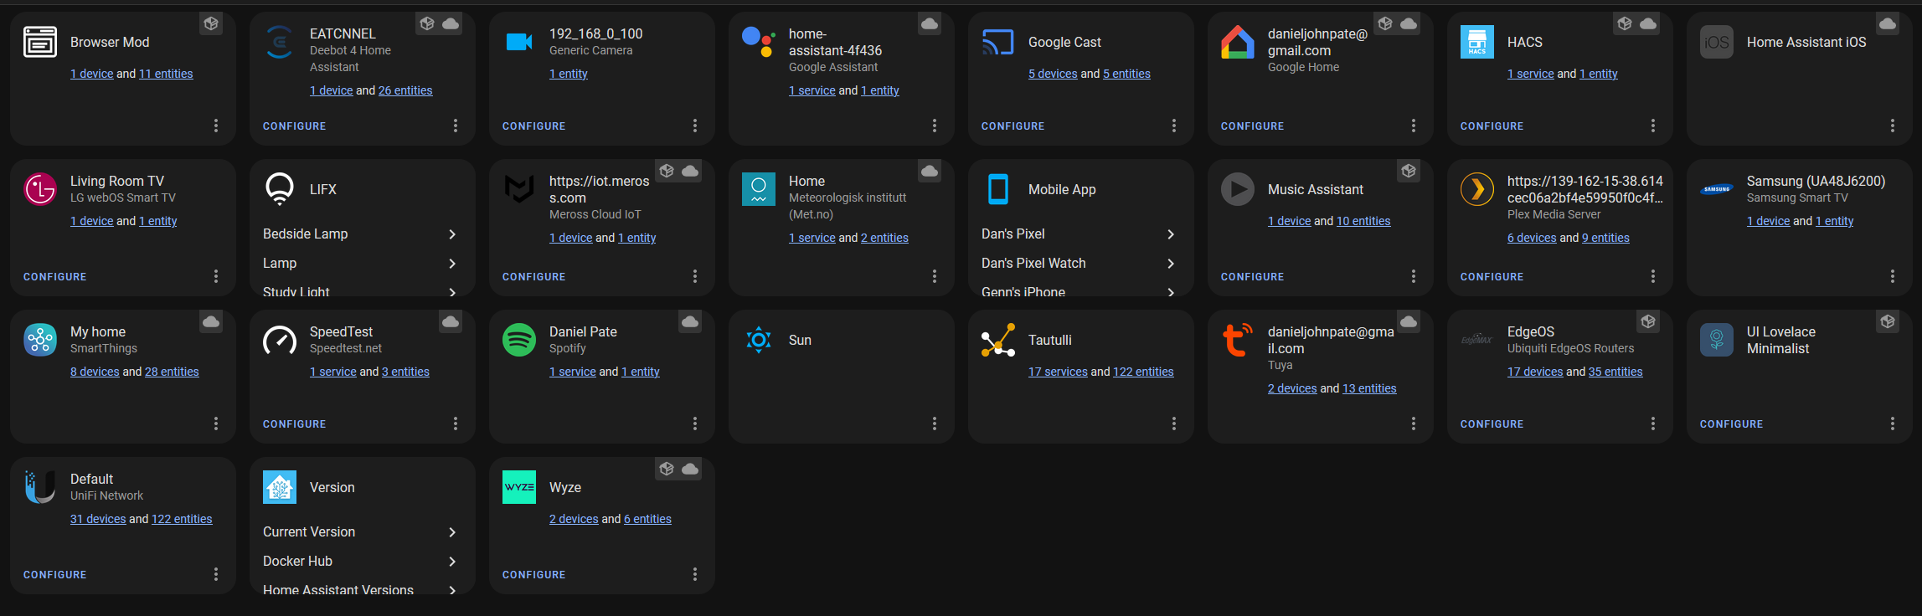Open Plex's 6 devices link

click(x=1532, y=238)
